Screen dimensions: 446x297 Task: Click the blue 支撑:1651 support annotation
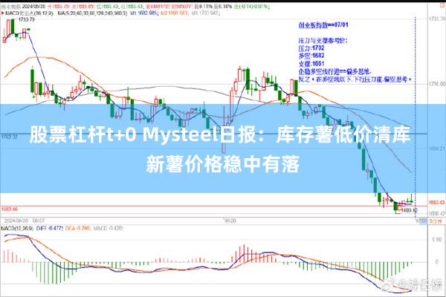311,63
